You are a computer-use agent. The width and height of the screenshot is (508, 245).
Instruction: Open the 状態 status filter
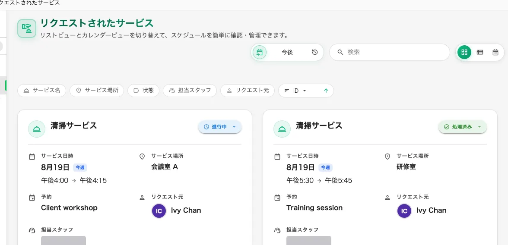(143, 91)
